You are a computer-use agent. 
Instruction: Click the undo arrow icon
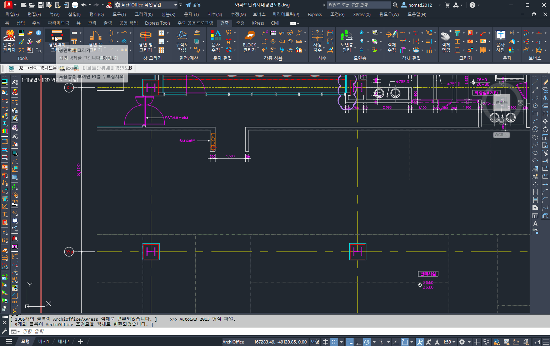[x=84, y=5]
